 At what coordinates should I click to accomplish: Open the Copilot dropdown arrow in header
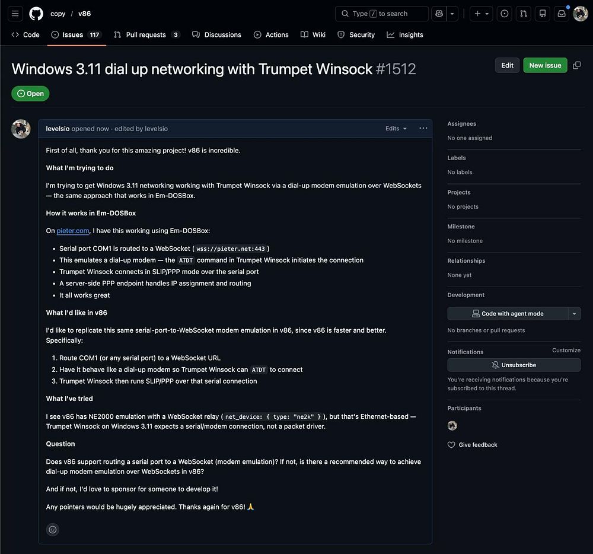pos(452,14)
